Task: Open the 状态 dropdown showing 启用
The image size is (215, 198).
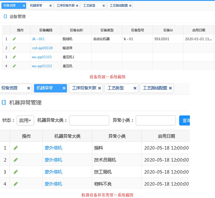Action: (25, 120)
